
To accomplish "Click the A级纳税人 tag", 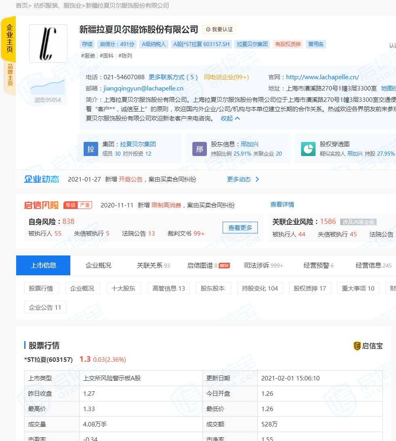I will 154,44.
